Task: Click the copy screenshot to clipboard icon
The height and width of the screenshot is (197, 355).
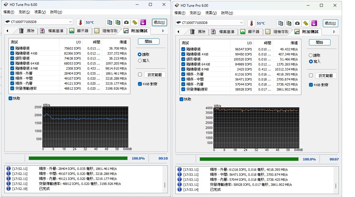Action: pyautogui.click(x=118, y=22)
